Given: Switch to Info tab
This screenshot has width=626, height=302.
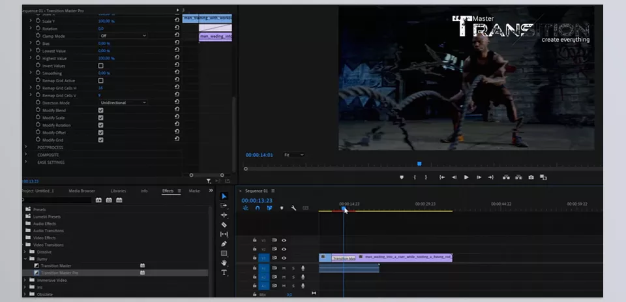Looking at the screenshot, I should 144,191.
